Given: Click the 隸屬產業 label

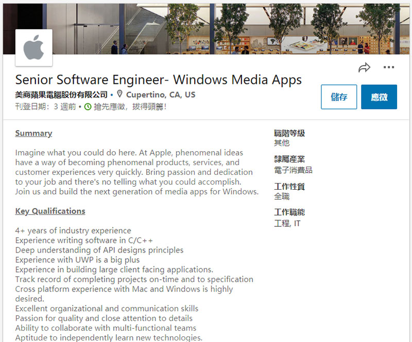Looking at the screenshot, I should pos(289,159).
